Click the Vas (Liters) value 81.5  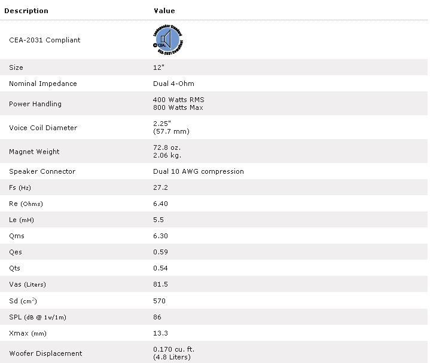pos(160,284)
